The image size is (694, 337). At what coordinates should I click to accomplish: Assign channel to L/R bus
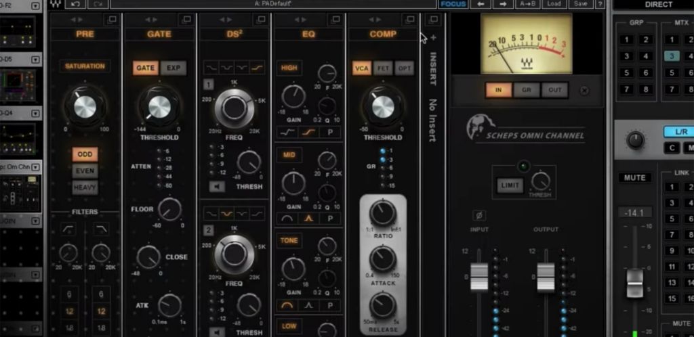click(x=680, y=132)
